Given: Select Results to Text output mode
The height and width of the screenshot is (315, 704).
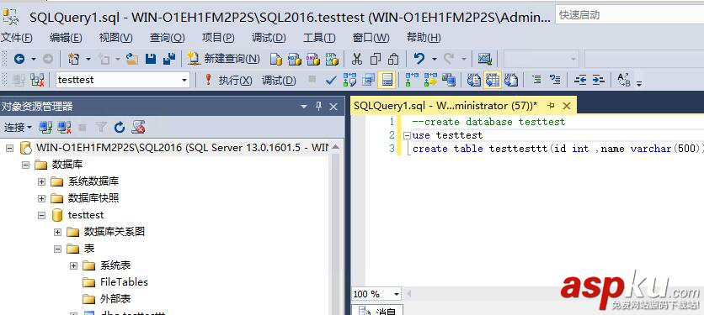Looking at the screenshot, I should pos(474,80).
